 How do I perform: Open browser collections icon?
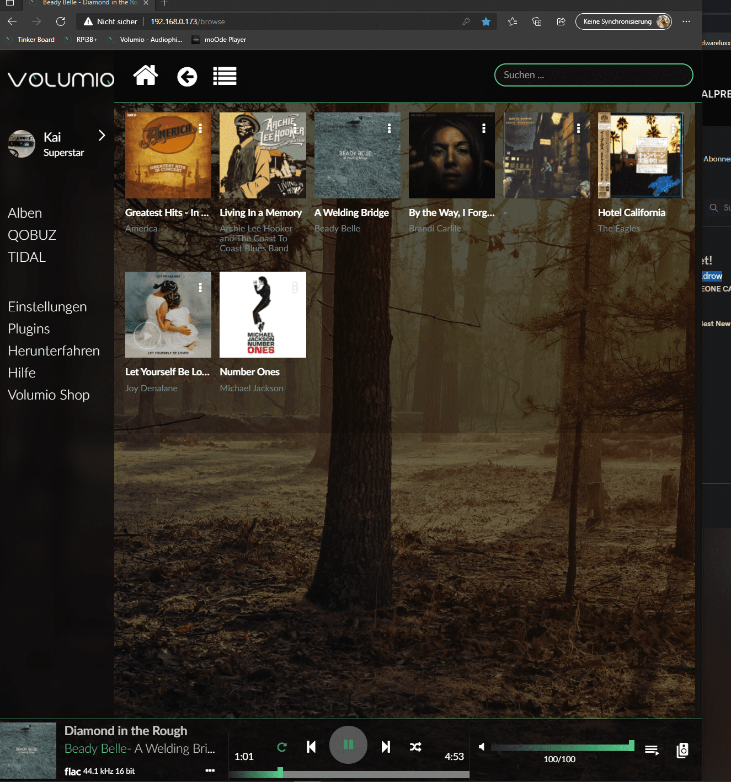(x=537, y=21)
